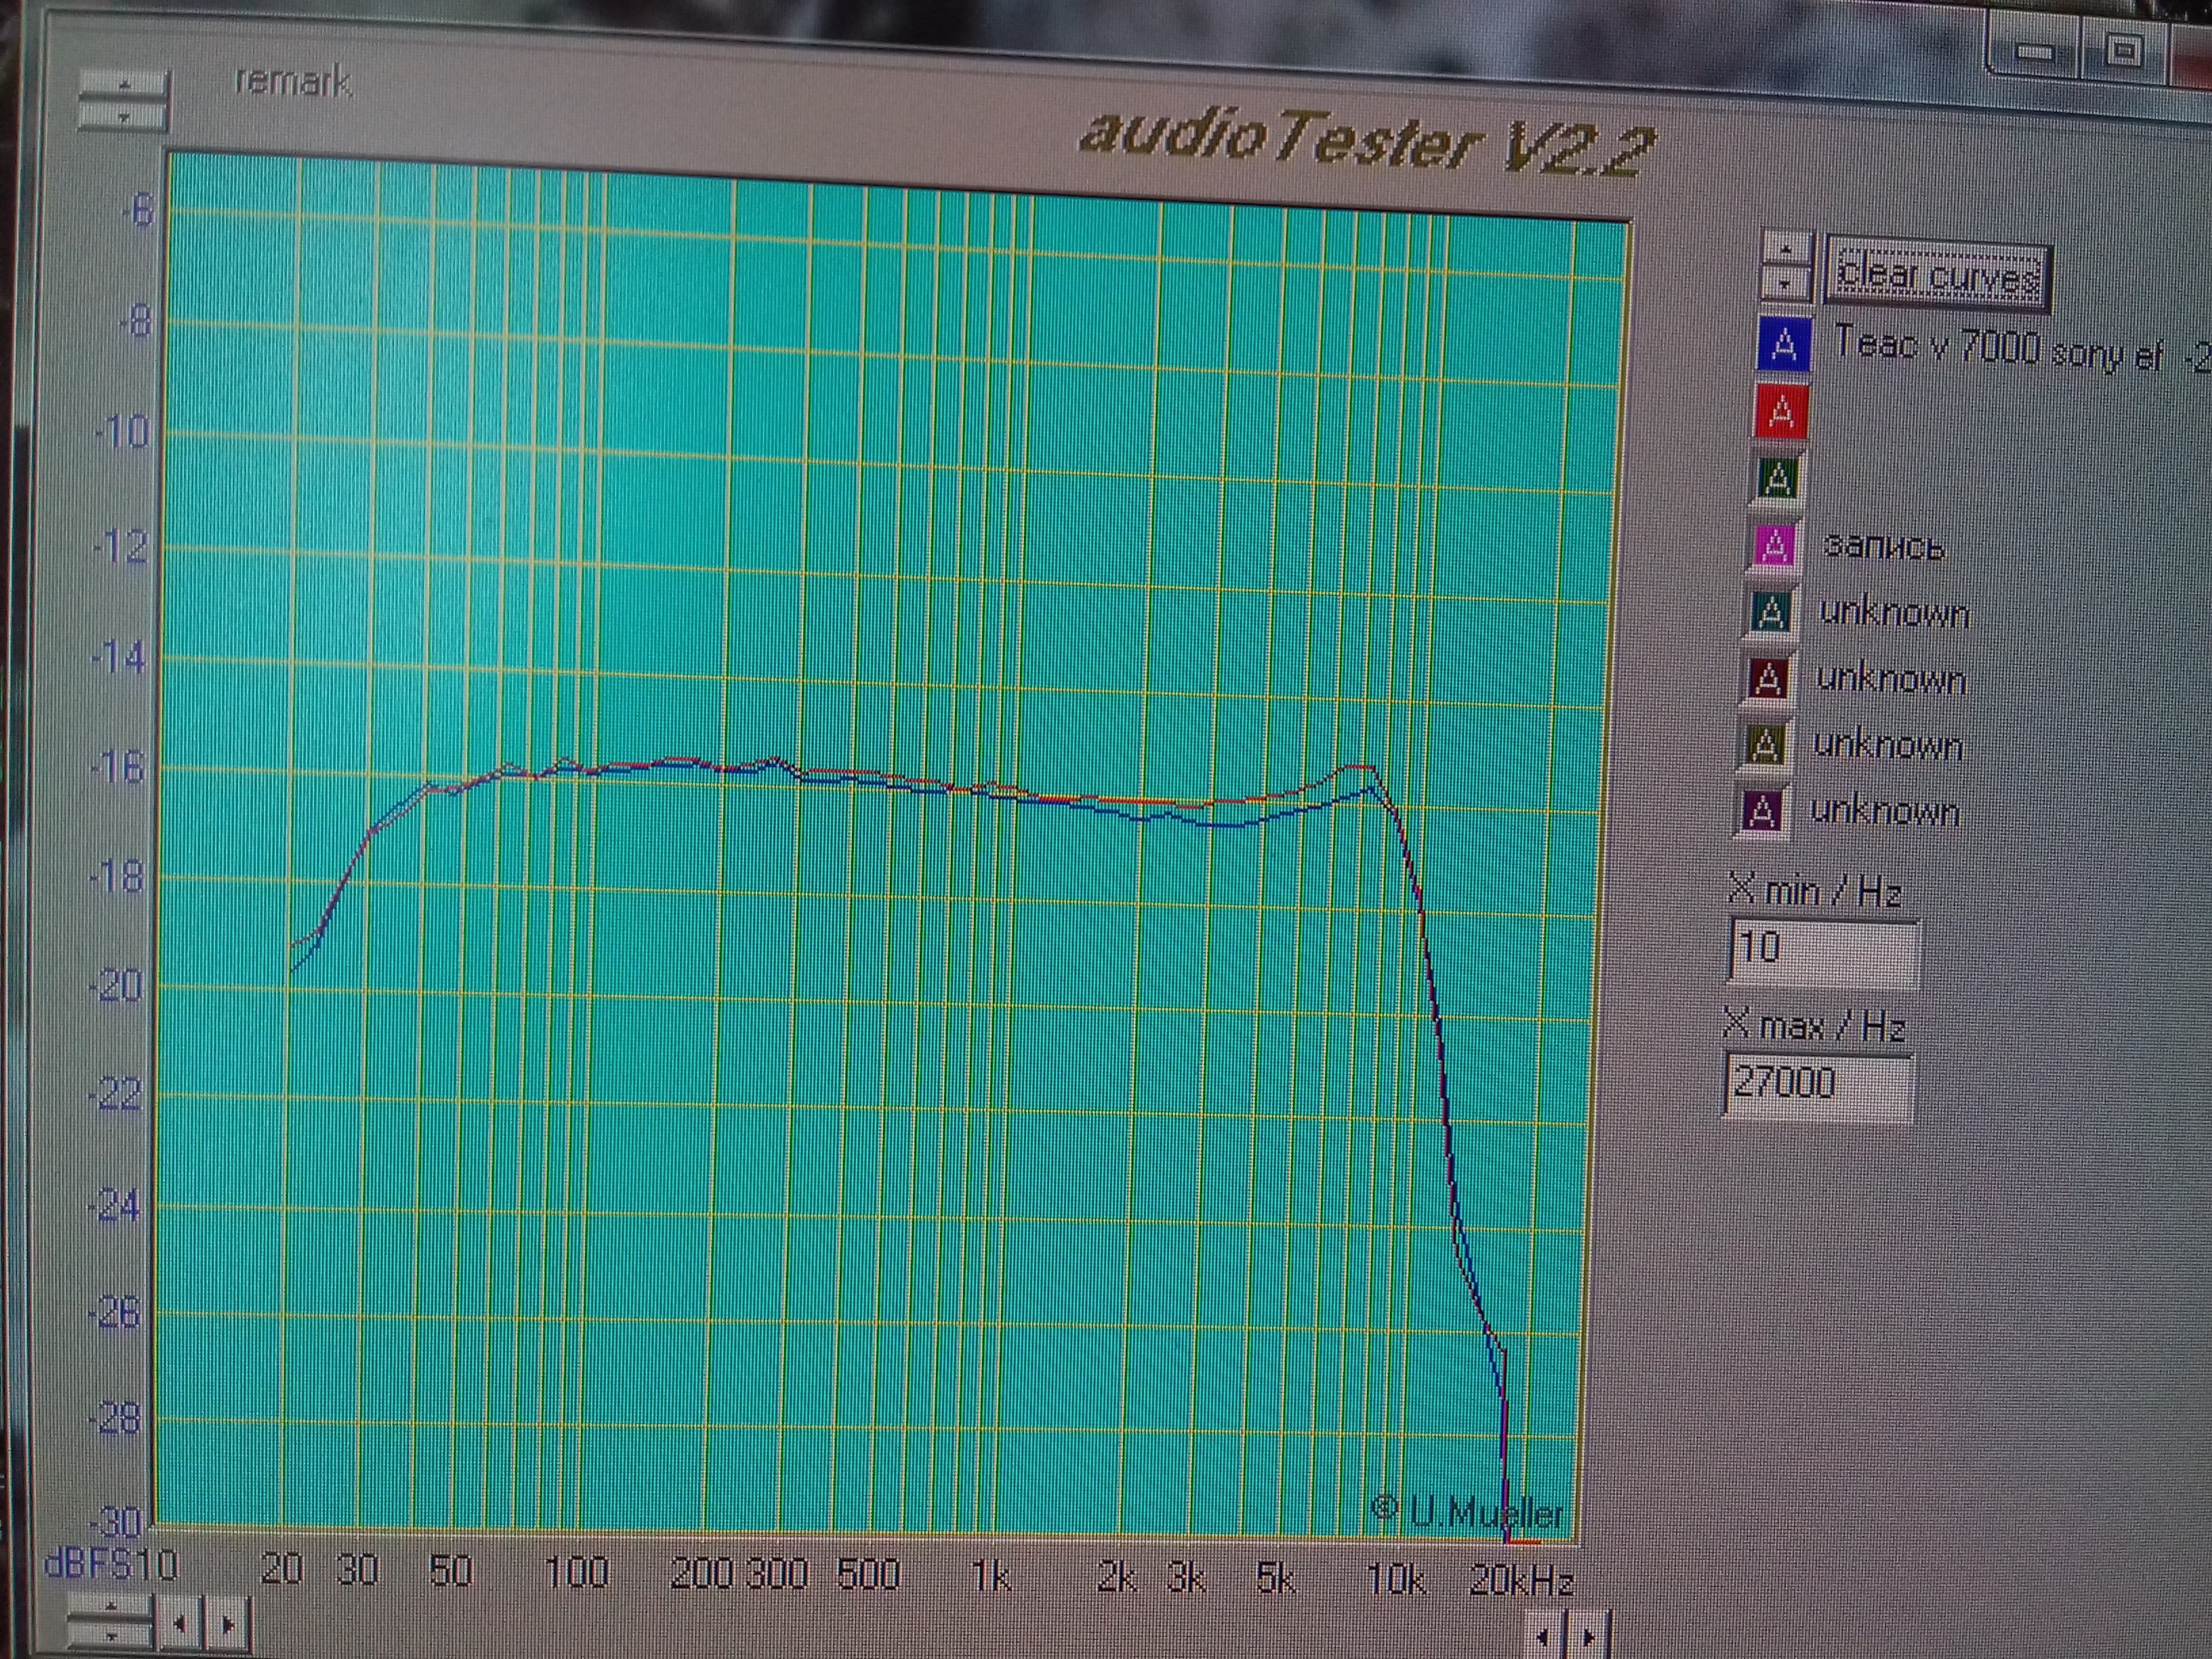Click the teal A curve button
Screen dimensions: 2212x1659
point(1771,612)
